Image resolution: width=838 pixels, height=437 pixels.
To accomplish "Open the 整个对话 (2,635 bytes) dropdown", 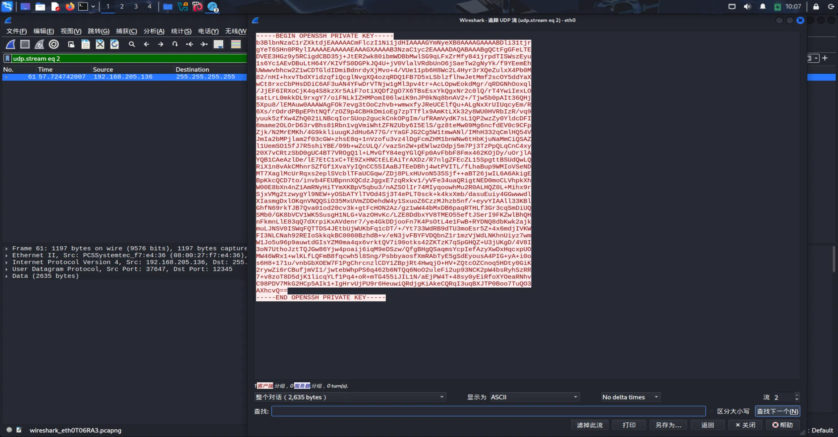I will click(350, 397).
